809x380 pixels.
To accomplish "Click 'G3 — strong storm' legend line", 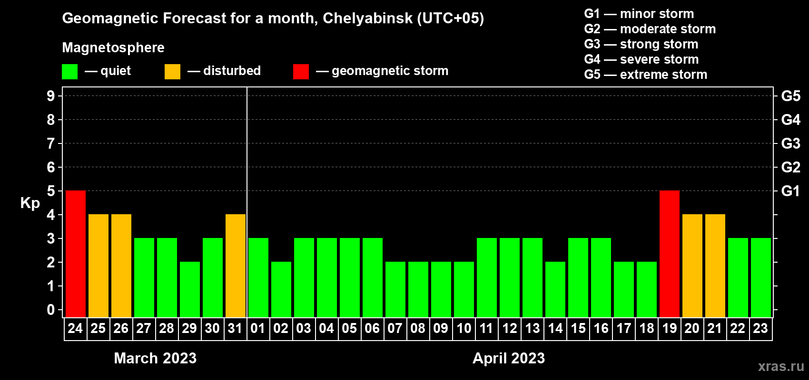I will coord(641,44).
